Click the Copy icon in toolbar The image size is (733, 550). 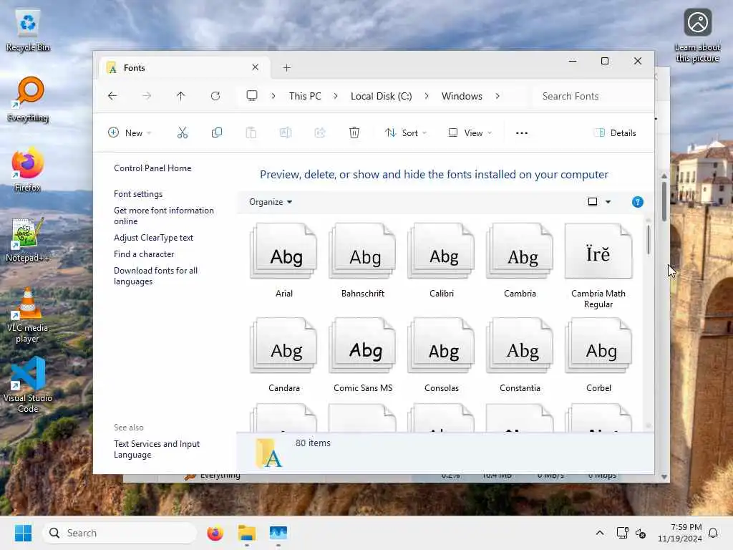tap(216, 132)
